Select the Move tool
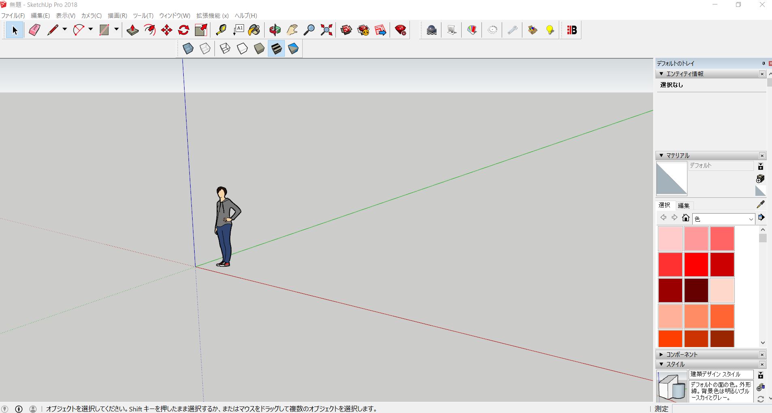The height and width of the screenshot is (413, 772). [x=167, y=30]
